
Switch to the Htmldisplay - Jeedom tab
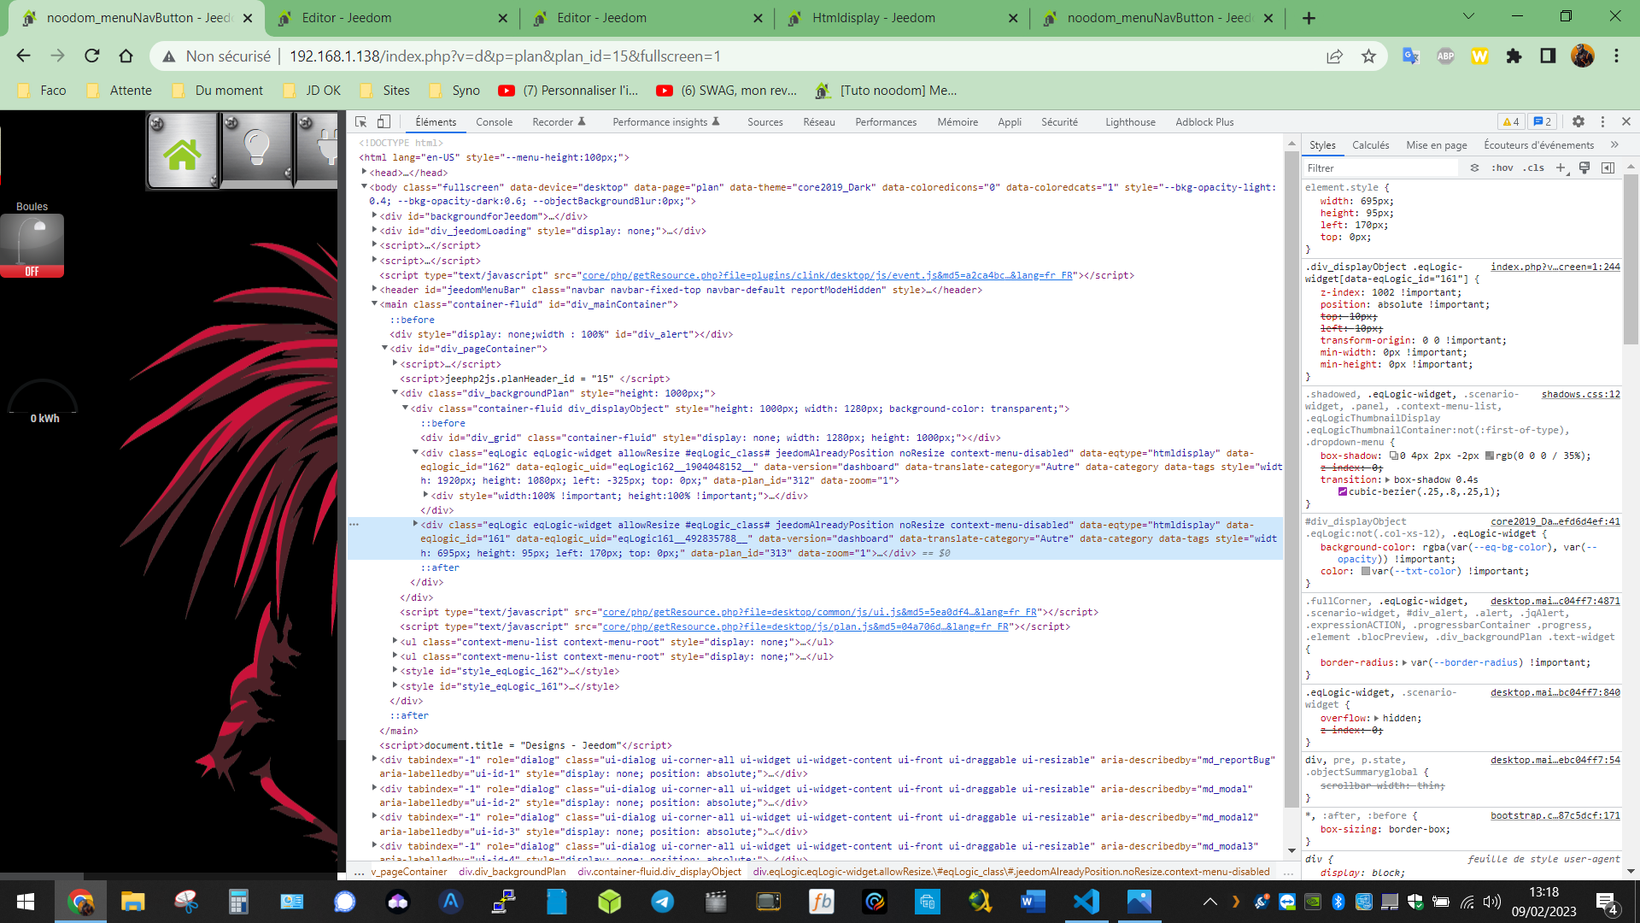900,17
